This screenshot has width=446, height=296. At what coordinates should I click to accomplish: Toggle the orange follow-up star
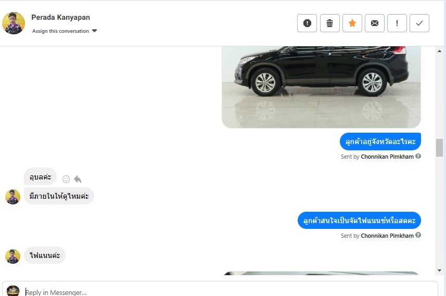point(352,23)
